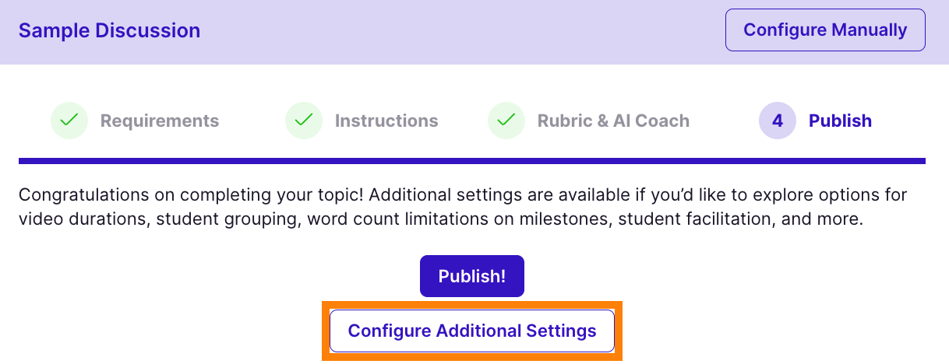Screen dimensions: 949x364
Task: Click the word Congratulations in the message
Action: [x=77, y=194]
